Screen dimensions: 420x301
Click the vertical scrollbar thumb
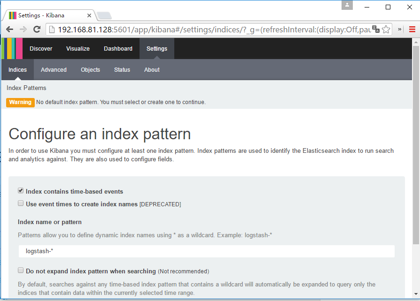(416, 145)
